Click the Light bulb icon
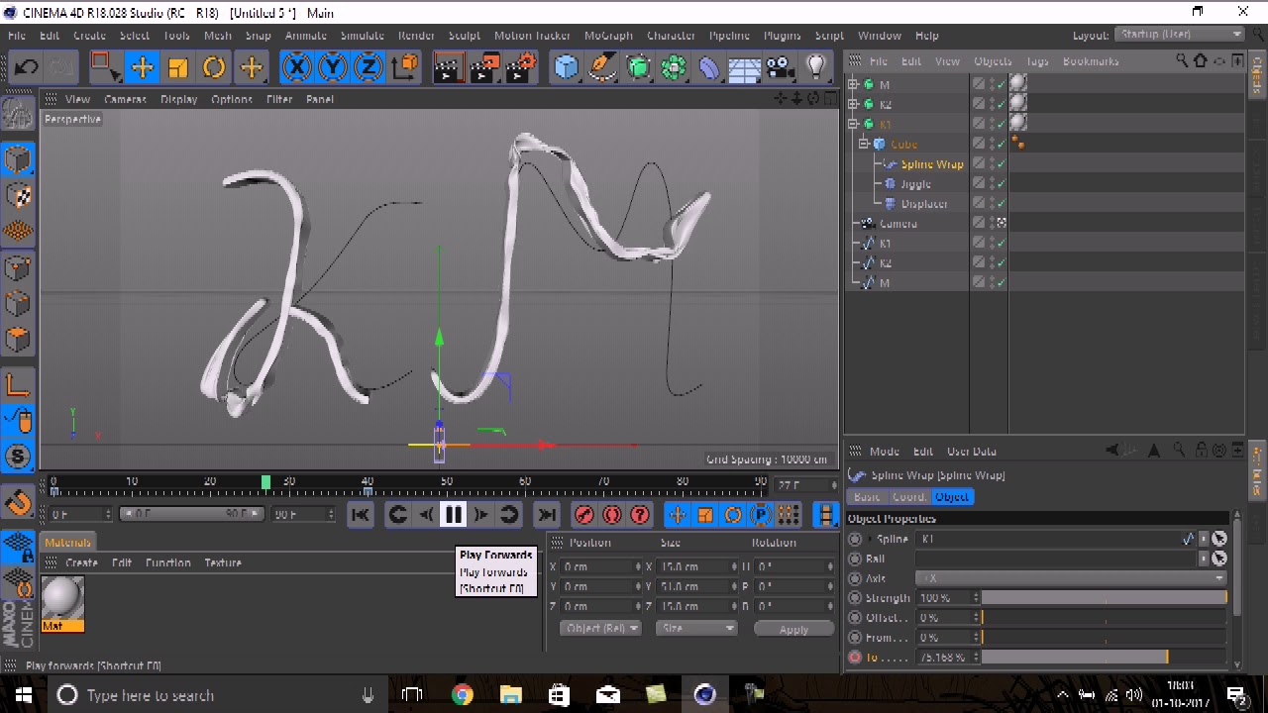This screenshot has width=1268, height=713. 816,67
